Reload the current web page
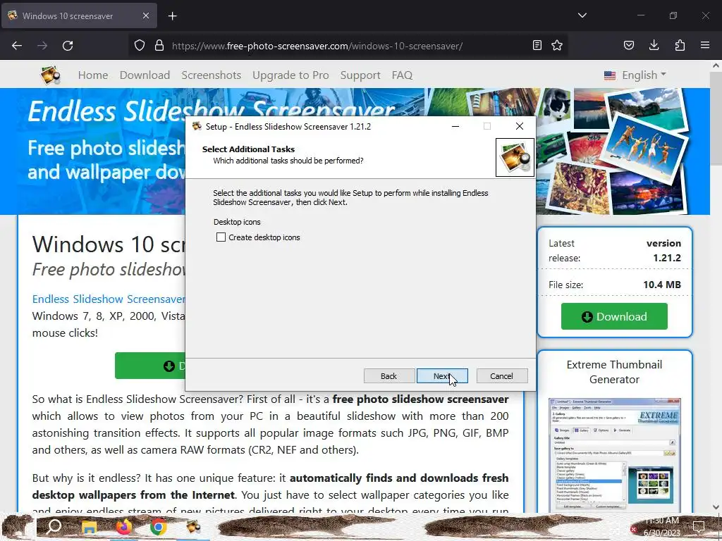The height and width of the screenshot is (541, 722). (x=68, y=46)
